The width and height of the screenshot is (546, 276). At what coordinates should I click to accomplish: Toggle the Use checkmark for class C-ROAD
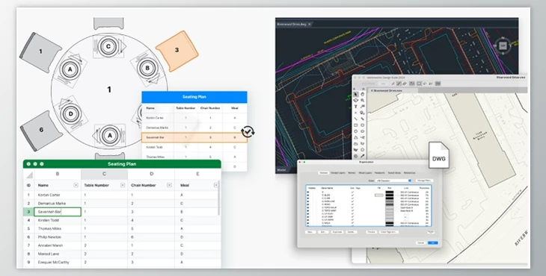point(352,204)
